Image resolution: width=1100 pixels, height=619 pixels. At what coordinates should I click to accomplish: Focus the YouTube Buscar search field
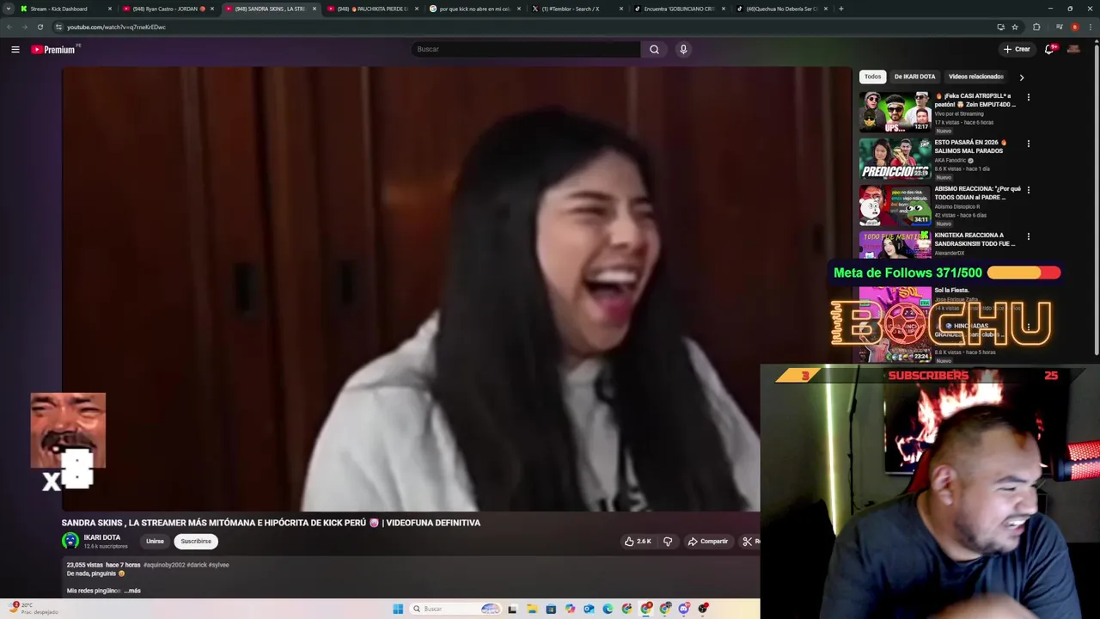pos(525,49)
